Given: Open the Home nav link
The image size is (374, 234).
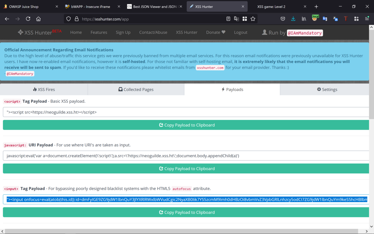Looking at the screenshot, I should pos(76,32).
